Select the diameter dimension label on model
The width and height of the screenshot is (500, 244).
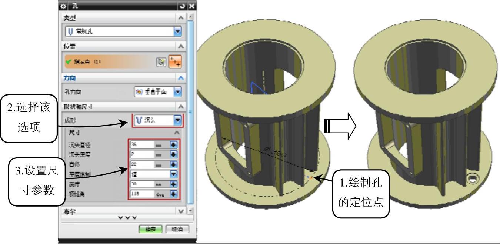(x=276, y=152)
